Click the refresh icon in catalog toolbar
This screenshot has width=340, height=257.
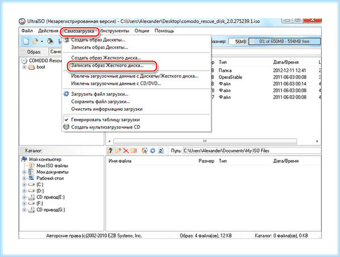(x=161, y=151)
